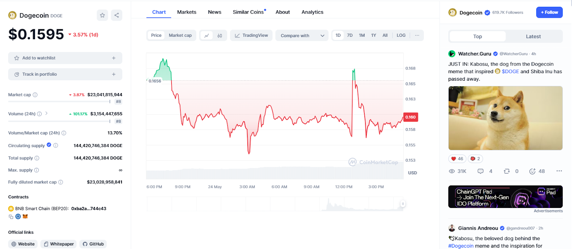Add an emoji reaction showing 48
Screen dimensions: 572x249
532,171
